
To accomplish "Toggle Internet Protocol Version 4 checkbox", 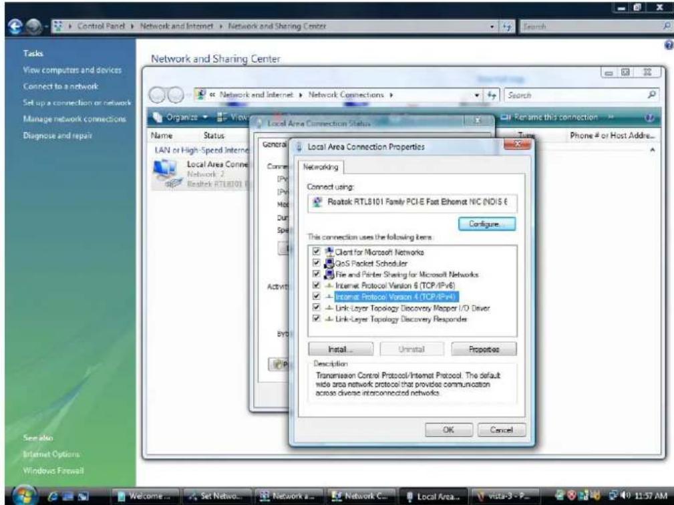I will (x=317, y=296).
